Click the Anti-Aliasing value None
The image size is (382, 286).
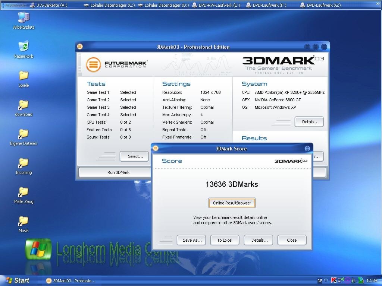205,100
